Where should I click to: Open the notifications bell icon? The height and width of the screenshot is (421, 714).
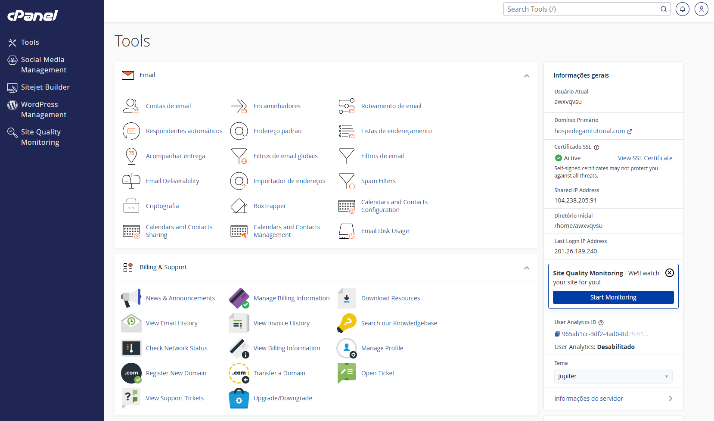(682, 9)
